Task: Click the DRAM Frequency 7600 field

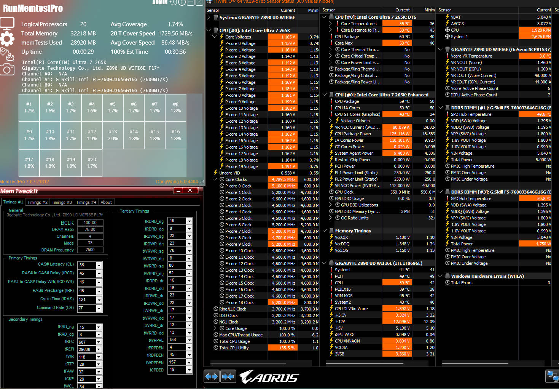Action: [90, 250]
